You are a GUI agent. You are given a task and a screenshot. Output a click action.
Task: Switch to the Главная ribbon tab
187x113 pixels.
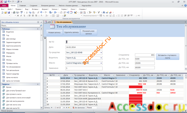tap(22, 5)
